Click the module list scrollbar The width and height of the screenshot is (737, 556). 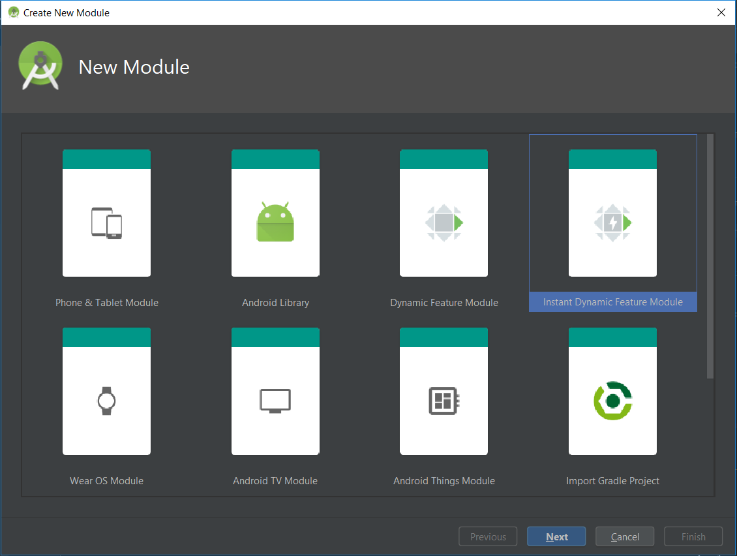point(708,255)
